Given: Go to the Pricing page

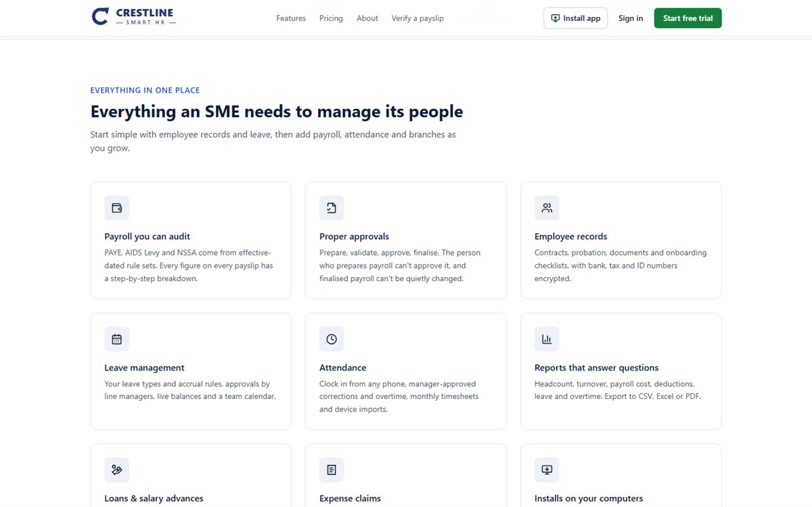Looking at the screenshot, I should 331,18.
